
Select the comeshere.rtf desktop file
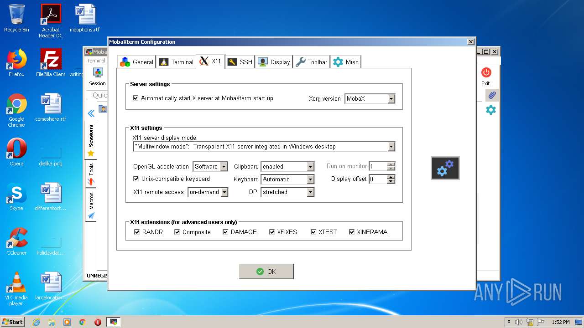tap(51, 108)
